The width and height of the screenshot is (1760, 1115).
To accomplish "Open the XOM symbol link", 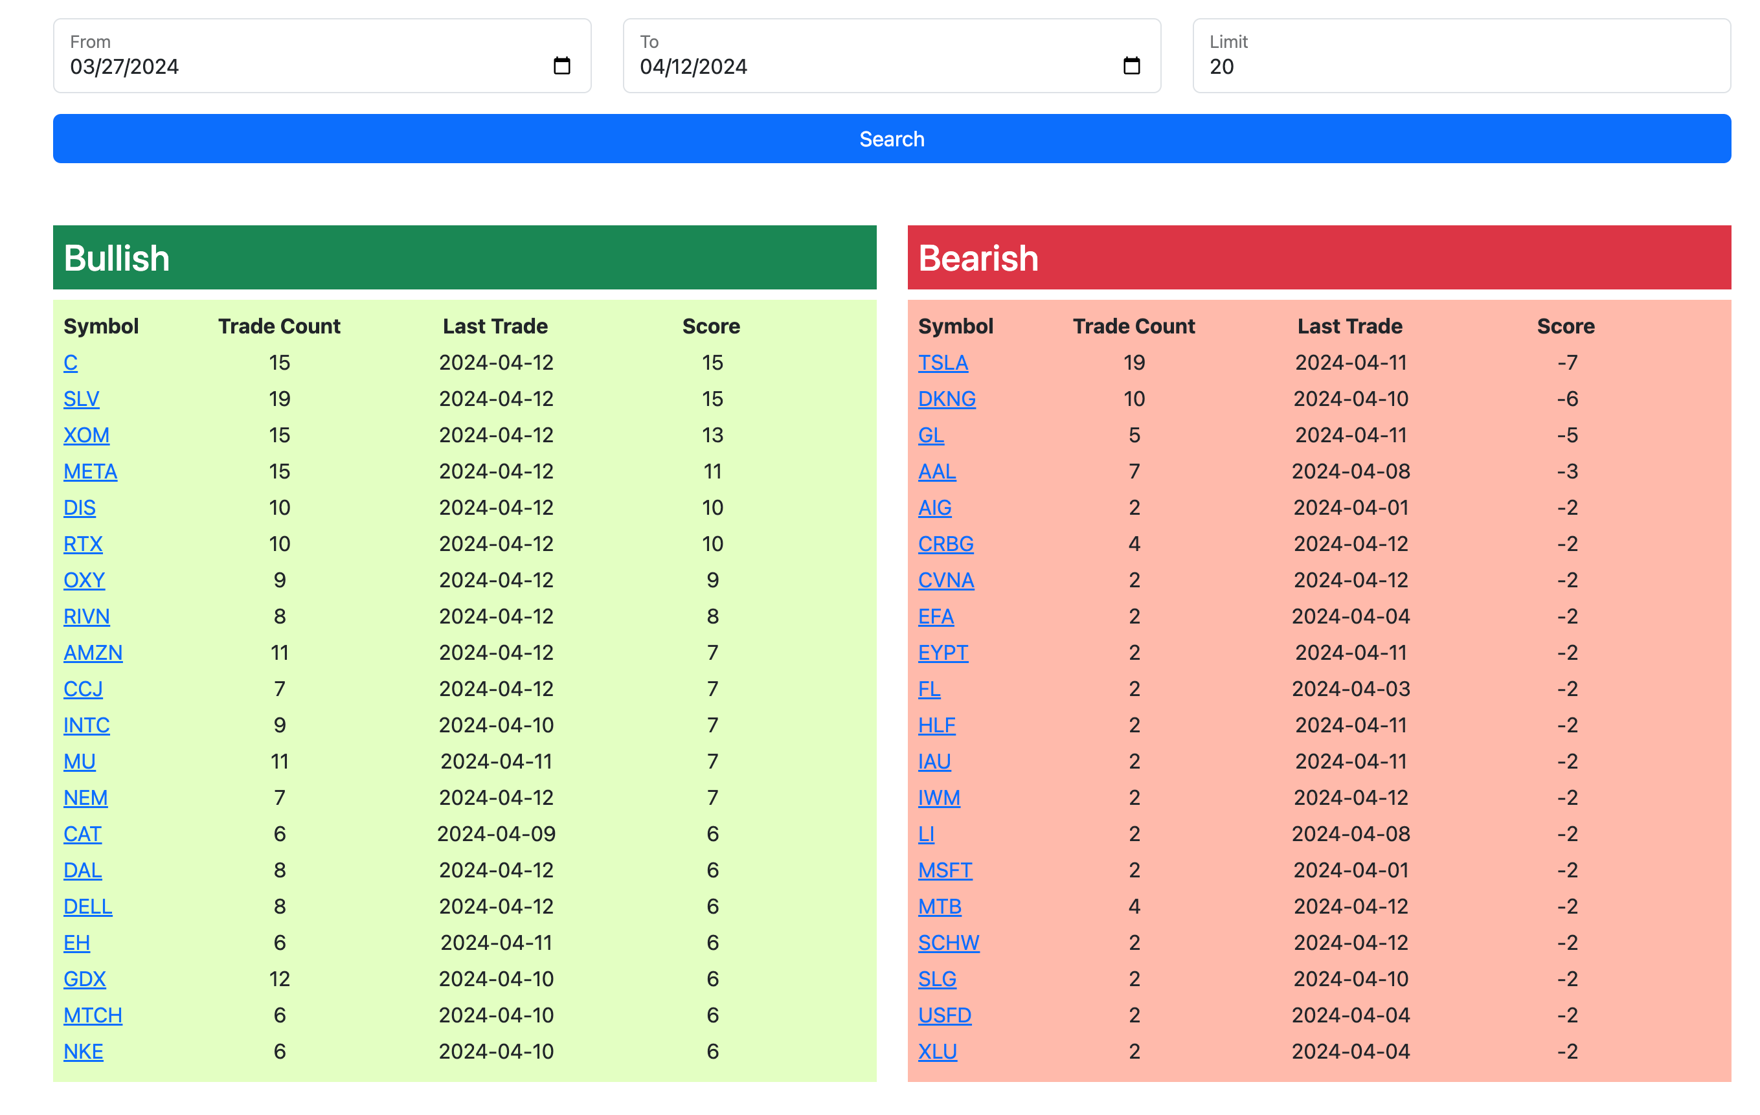I will [86, 436].
